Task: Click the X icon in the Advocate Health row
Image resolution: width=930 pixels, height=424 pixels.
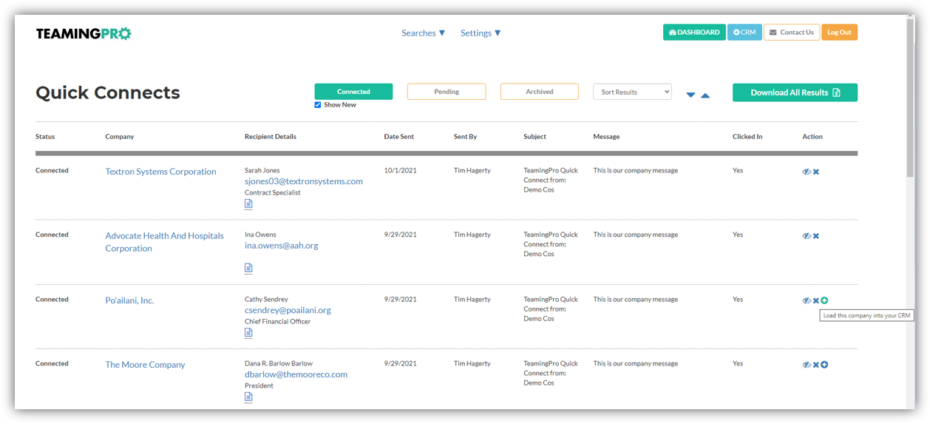Action: [x=816, y=236]
